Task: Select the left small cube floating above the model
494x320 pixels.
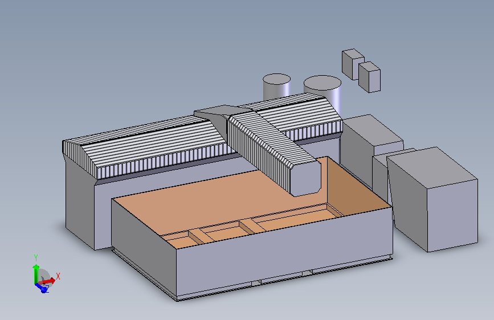Action: 353,64
